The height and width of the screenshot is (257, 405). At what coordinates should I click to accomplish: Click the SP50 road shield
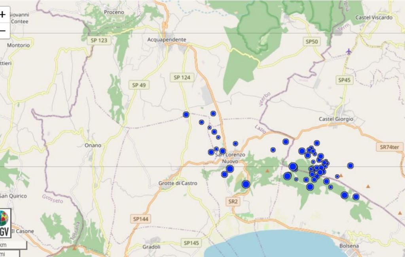pos(312,41)
